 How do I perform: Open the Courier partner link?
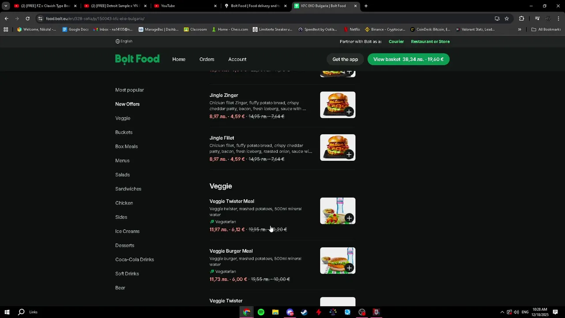396,42
